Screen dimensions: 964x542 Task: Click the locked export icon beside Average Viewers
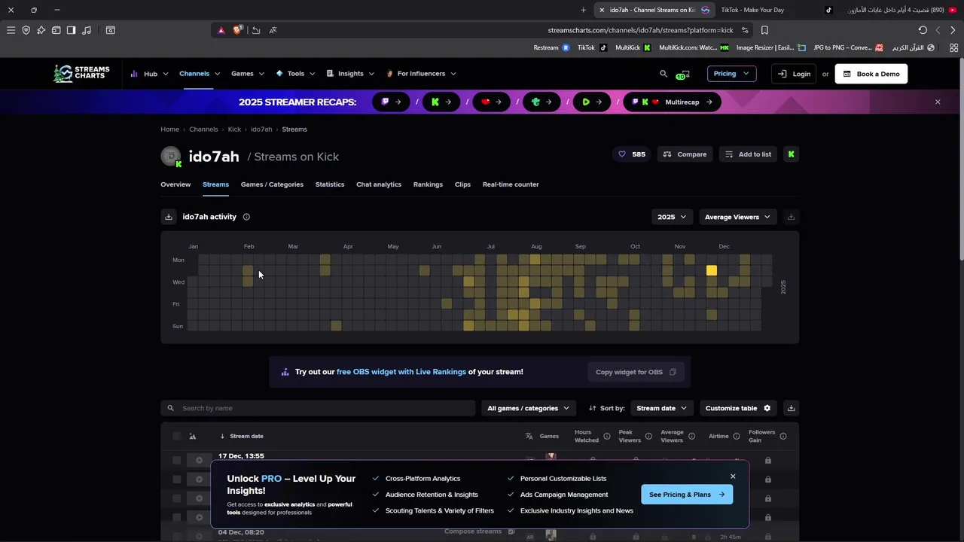pos(791,217)
